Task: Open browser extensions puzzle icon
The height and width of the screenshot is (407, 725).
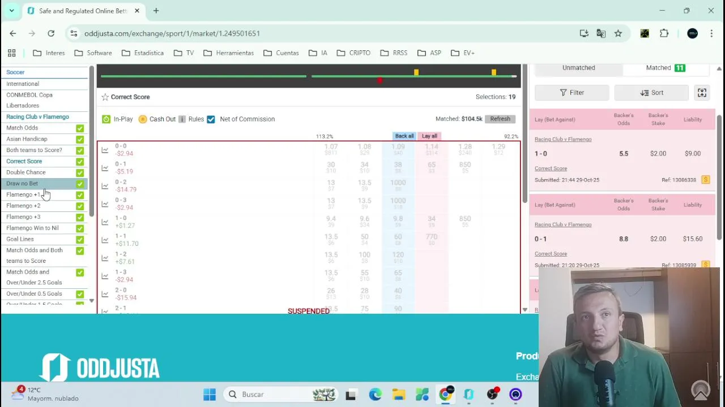Action: (x=664, y=33)
